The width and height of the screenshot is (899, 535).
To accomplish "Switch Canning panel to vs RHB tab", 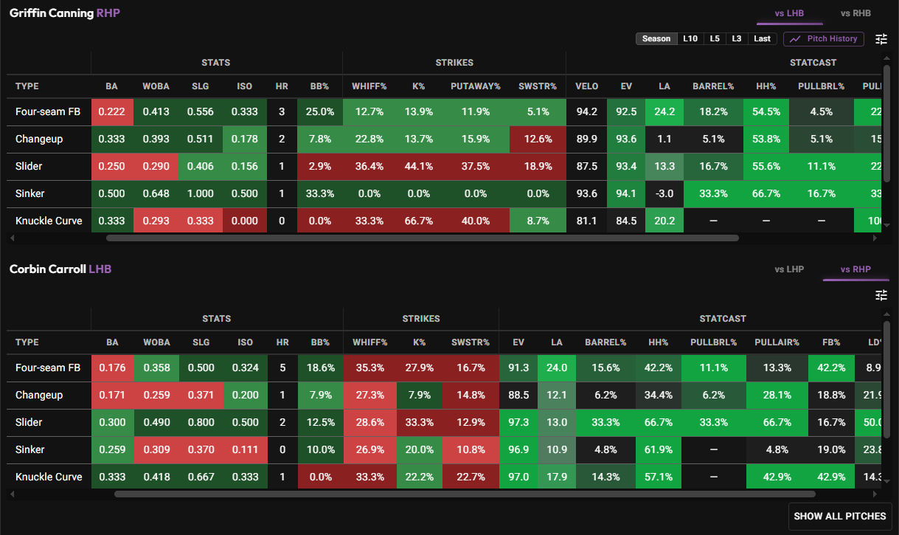I will tap(856, 13).
